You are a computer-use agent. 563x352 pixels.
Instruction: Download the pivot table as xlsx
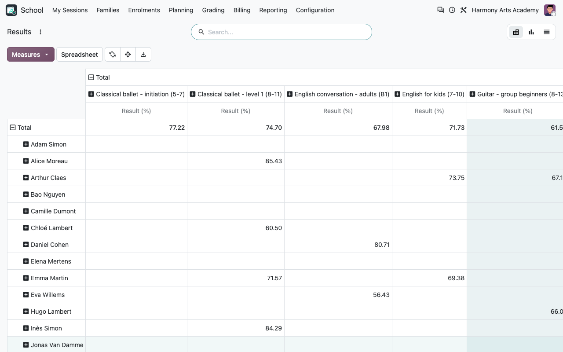143,55
